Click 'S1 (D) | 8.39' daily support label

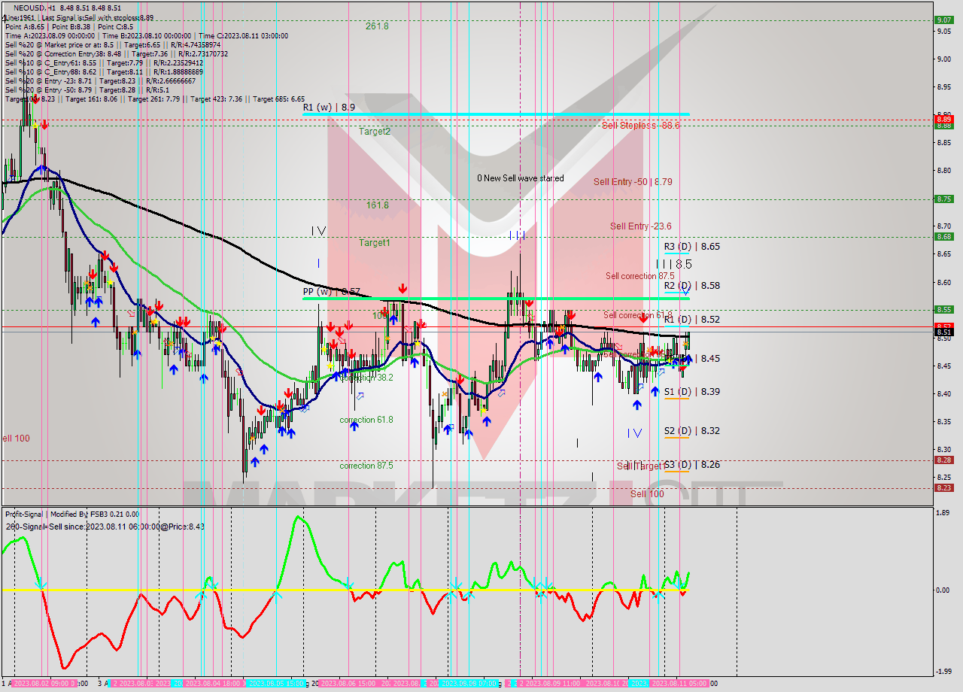click(691, 392)
